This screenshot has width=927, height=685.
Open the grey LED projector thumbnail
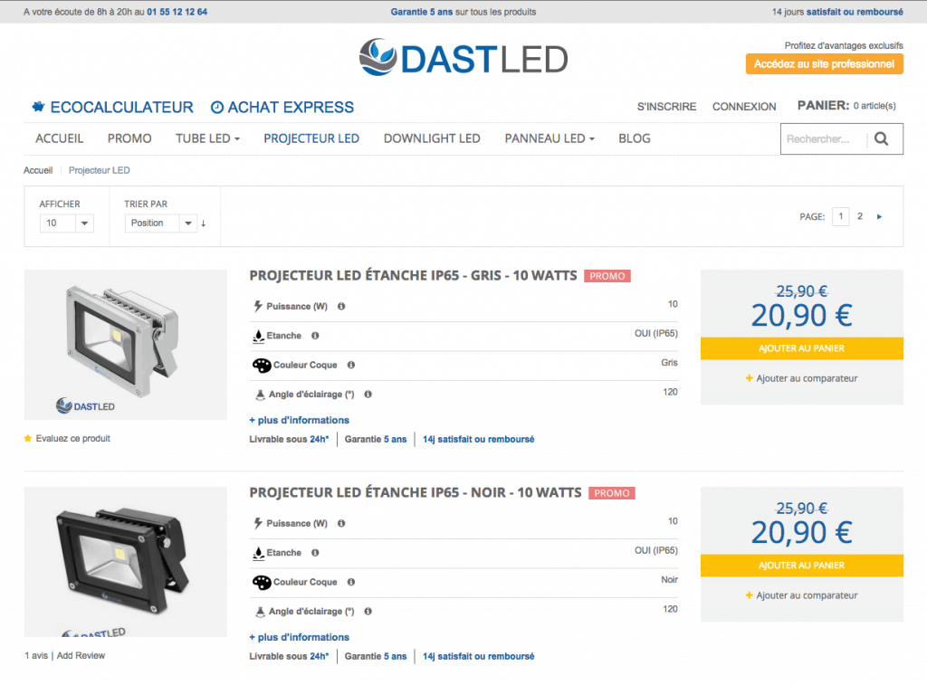[x=125, y=345]
